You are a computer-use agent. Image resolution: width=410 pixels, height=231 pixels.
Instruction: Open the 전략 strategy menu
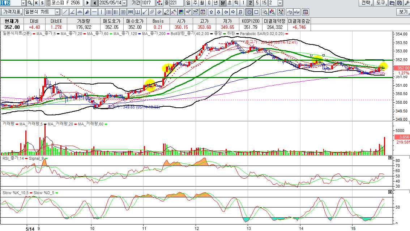click(366, 3)
